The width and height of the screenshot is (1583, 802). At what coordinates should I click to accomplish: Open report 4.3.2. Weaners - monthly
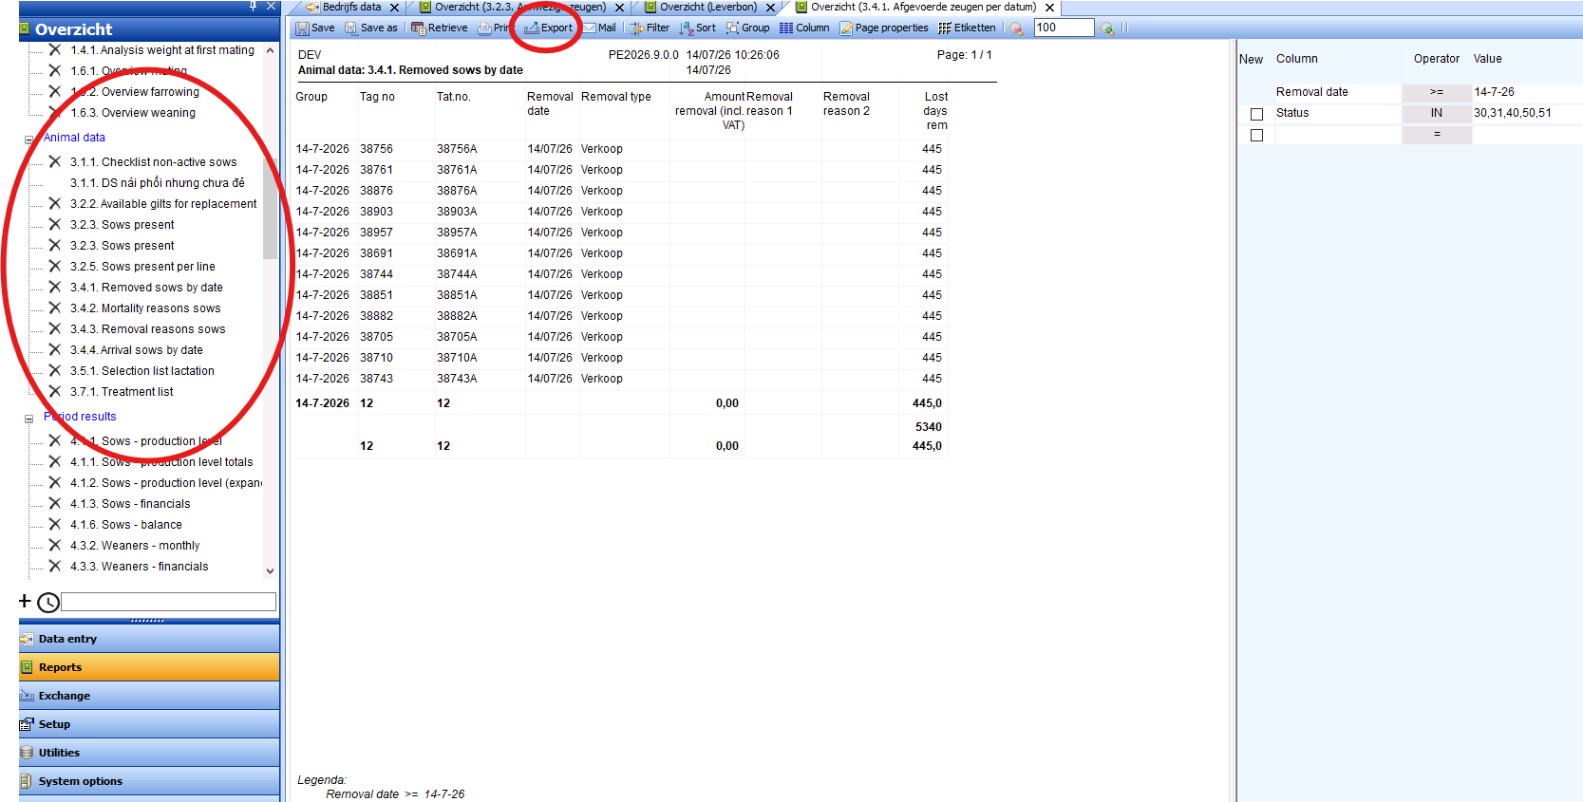coord(135,546)
